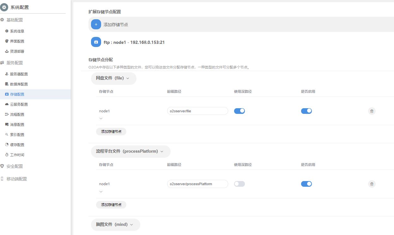This screenshot has height=235, width=394.
Task: Click the 缓存配置 cache icon
Action: click(7, 145)
